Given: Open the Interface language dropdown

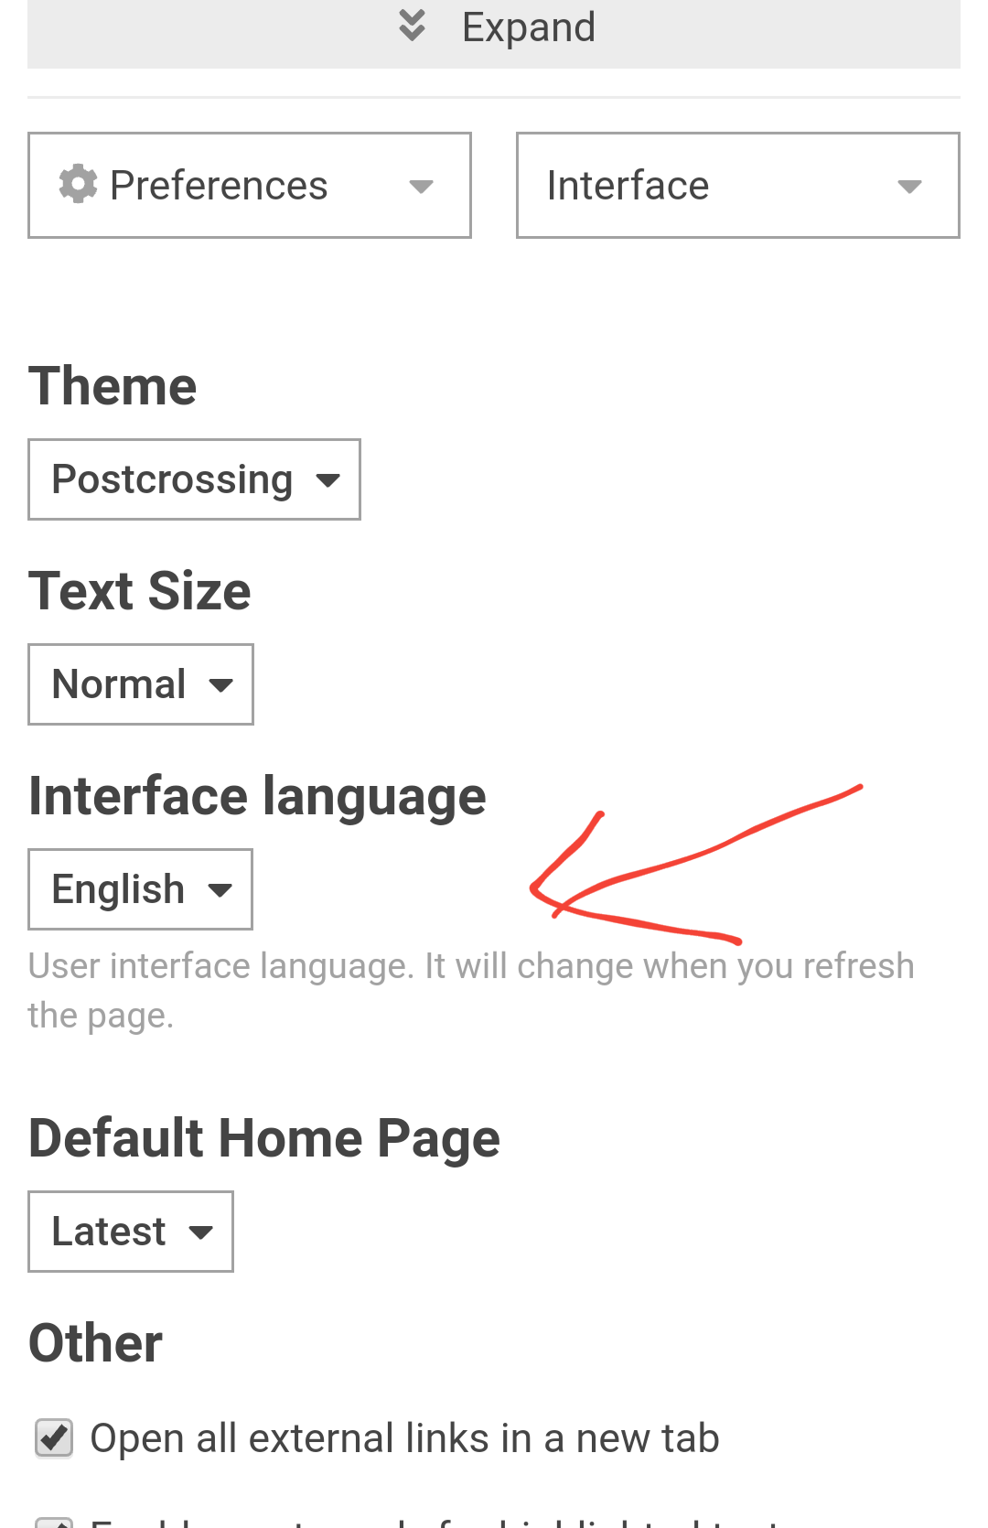Looking at the screenshot, I should point(140,889).
